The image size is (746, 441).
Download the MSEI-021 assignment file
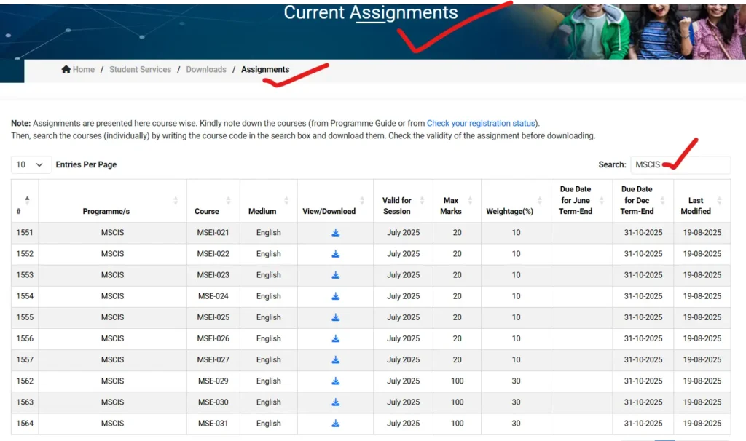[x=336, y=233]
